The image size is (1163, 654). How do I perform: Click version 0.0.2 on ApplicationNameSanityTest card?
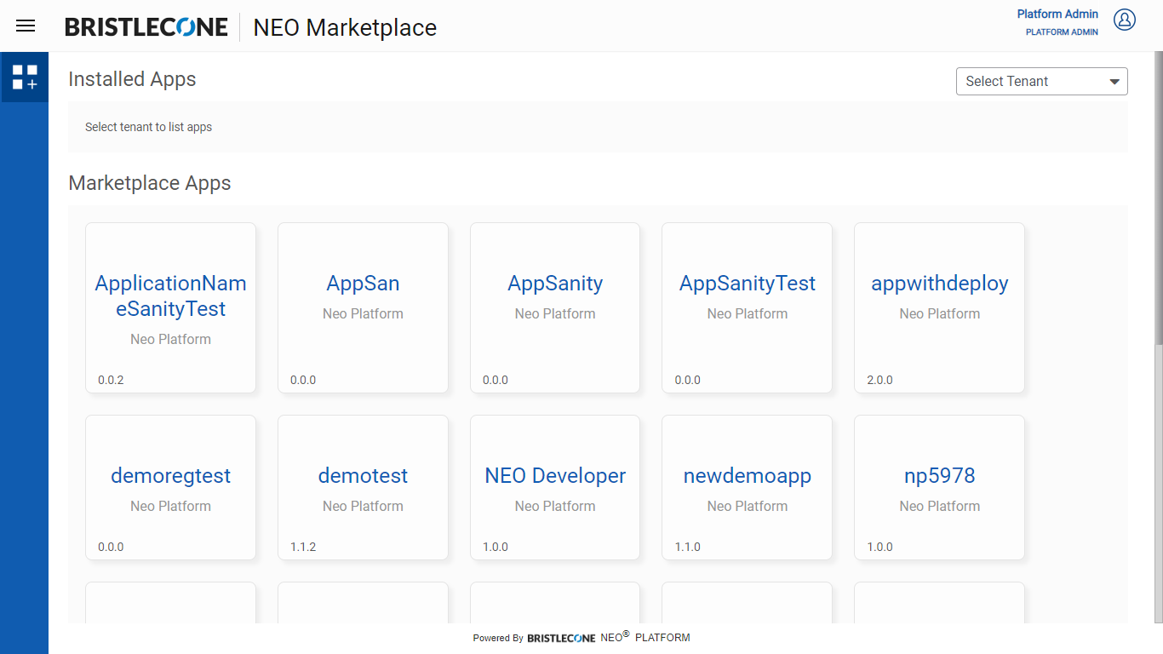[111, 380]
